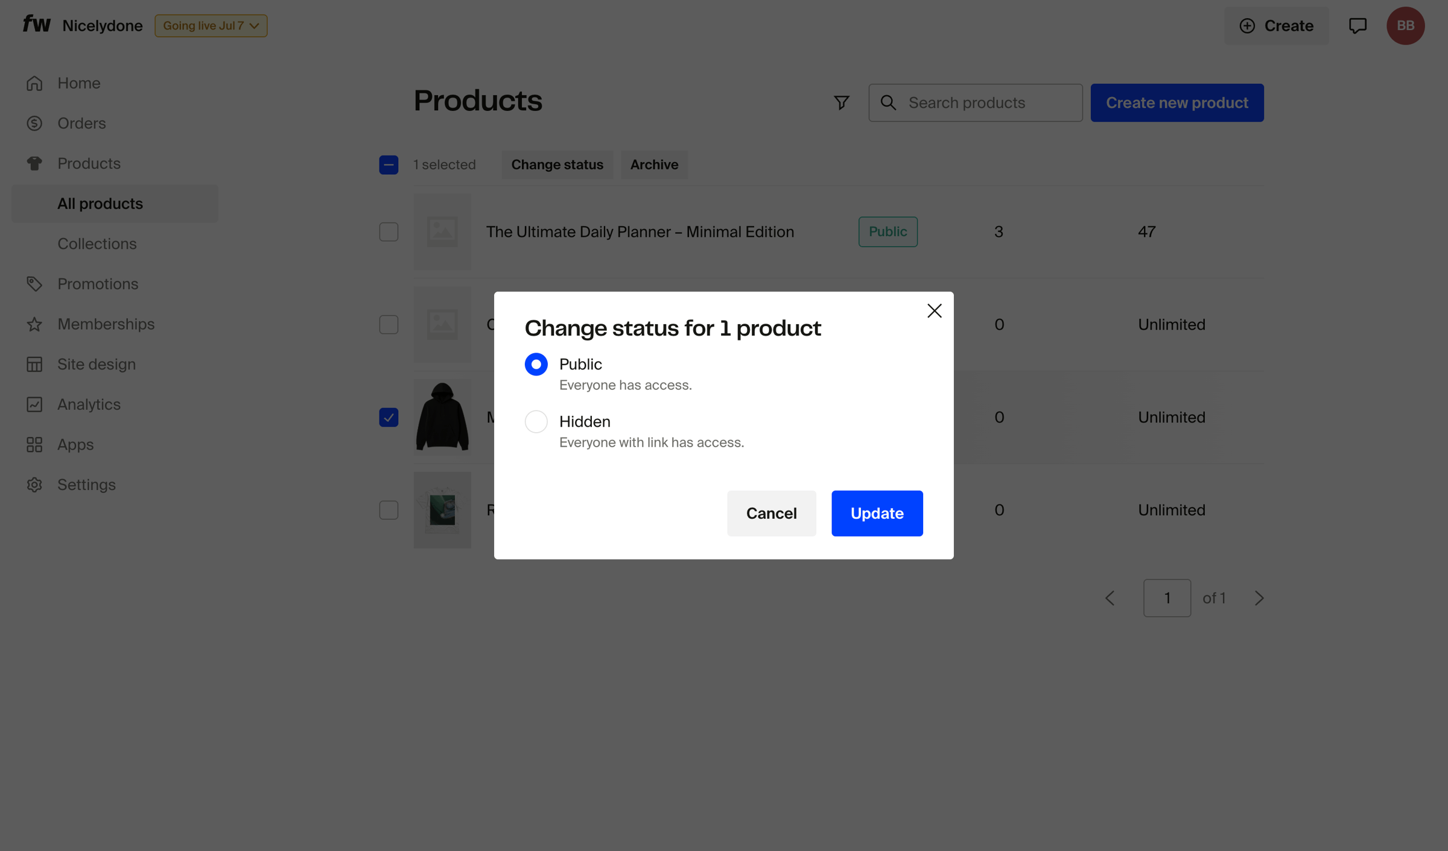The image size is (1448, 851).
Task: Click the Archive button
Action: pos(654,165)
